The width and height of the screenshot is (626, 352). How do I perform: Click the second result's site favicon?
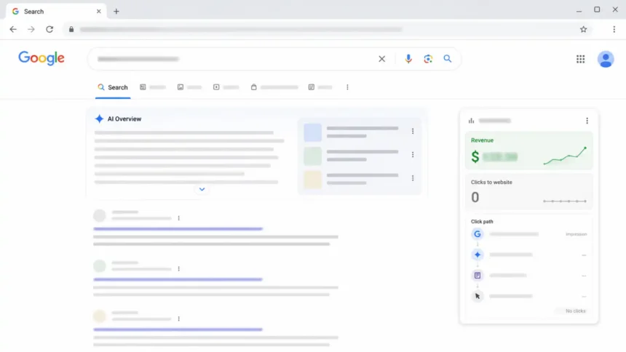click(x=100, y=265)
